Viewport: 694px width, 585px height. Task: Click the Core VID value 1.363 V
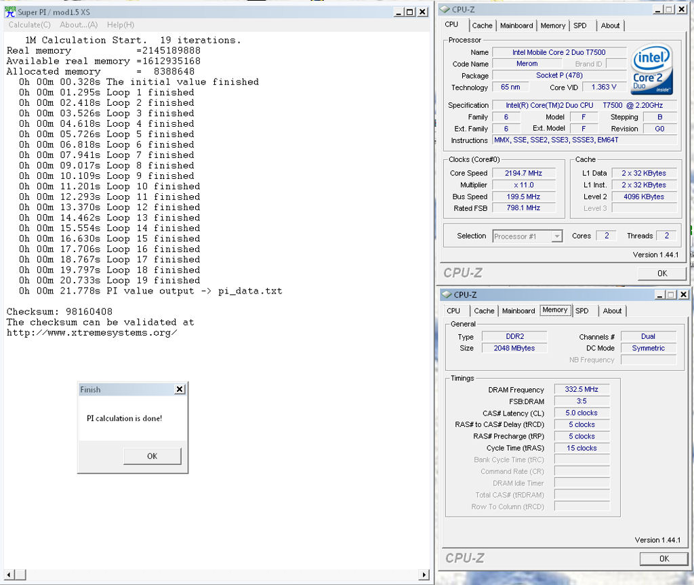coord(604,87)
